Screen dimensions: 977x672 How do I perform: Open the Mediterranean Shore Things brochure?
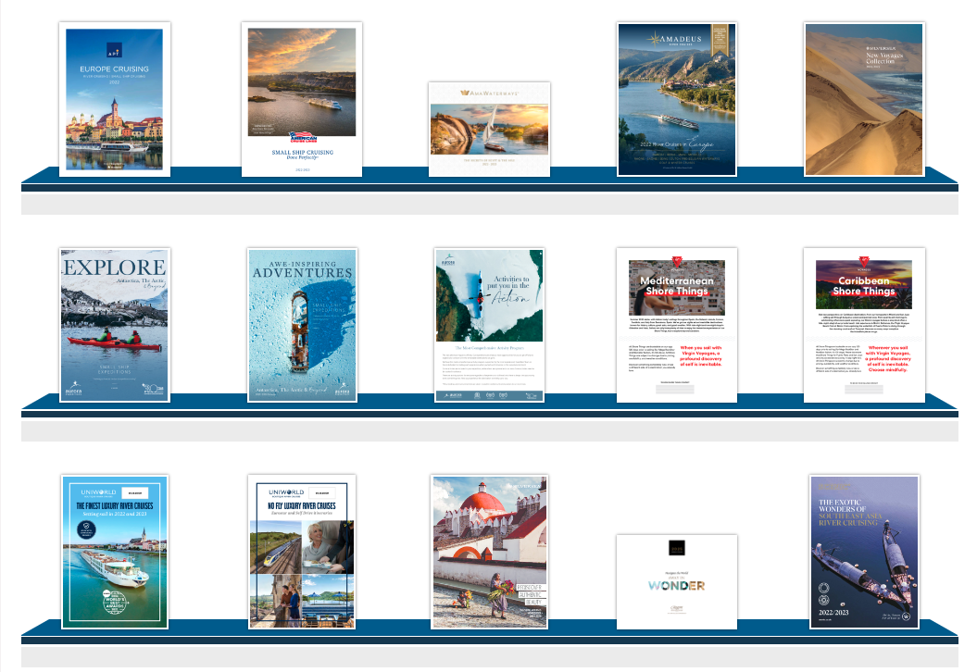coord(677,325)
